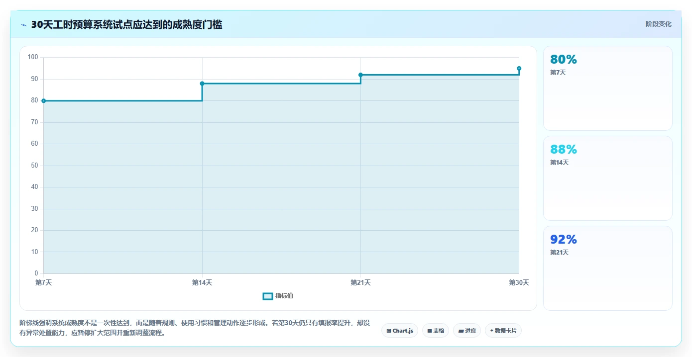This screenshot has width=692, height=357.
Task: Click the y-axis label 0
Action: pyautogui.click(x=36, y=273)
